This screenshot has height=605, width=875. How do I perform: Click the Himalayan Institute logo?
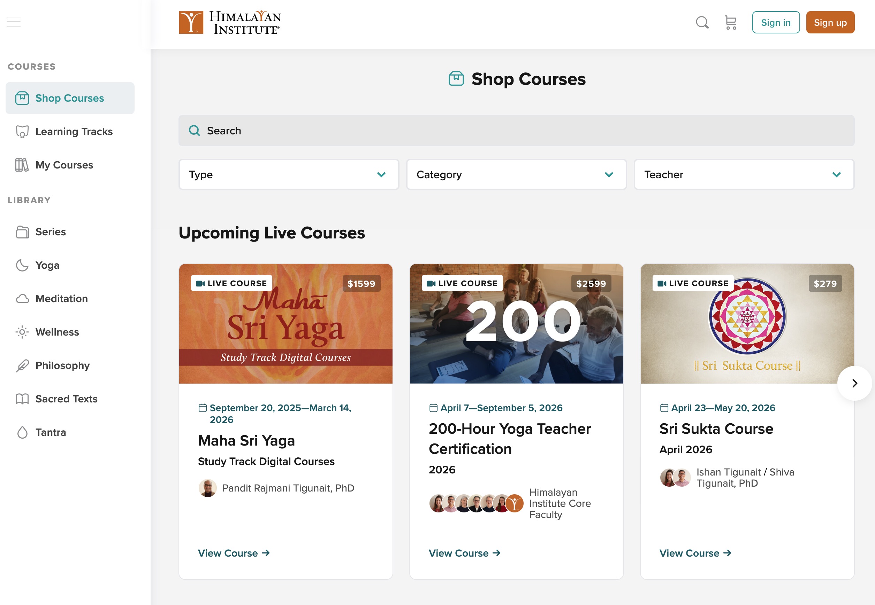[x=230, y=22]
